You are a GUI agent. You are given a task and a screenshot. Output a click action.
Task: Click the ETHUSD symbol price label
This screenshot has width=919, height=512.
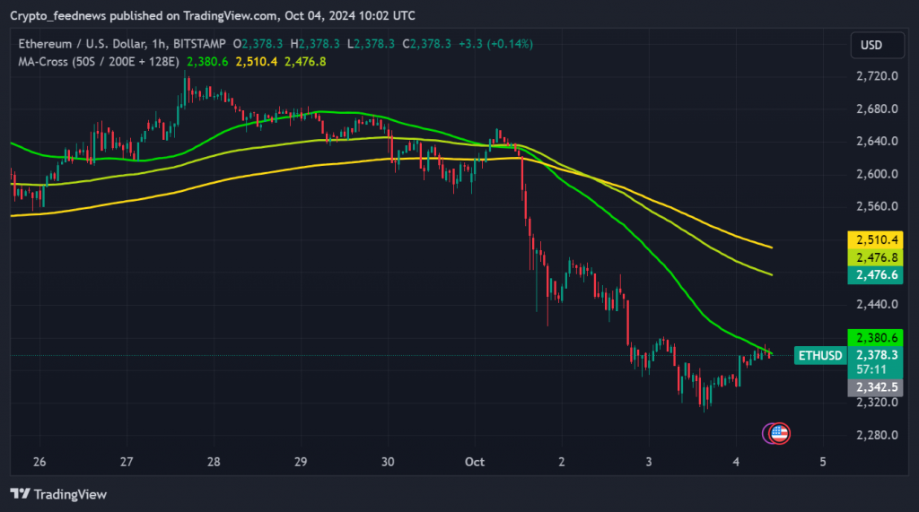(x=820, y=356)
